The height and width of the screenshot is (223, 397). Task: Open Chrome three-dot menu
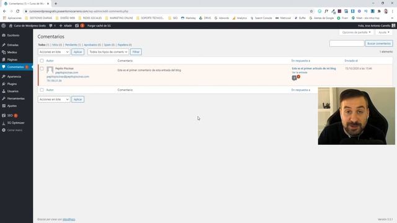[x=393, y=11]
